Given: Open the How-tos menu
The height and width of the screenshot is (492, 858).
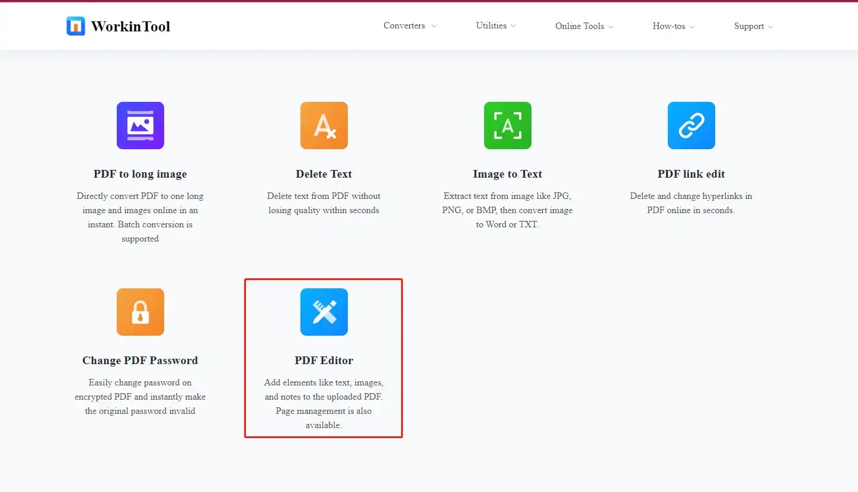Looking at the screenshot, I should [x=673, y=26].
